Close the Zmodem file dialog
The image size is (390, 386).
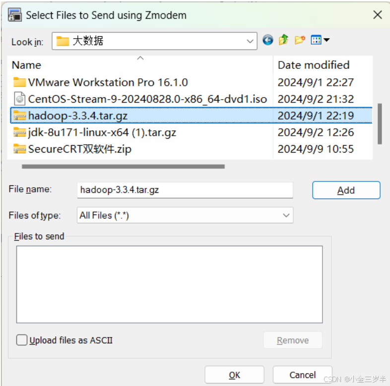click(x=378, y=15)
